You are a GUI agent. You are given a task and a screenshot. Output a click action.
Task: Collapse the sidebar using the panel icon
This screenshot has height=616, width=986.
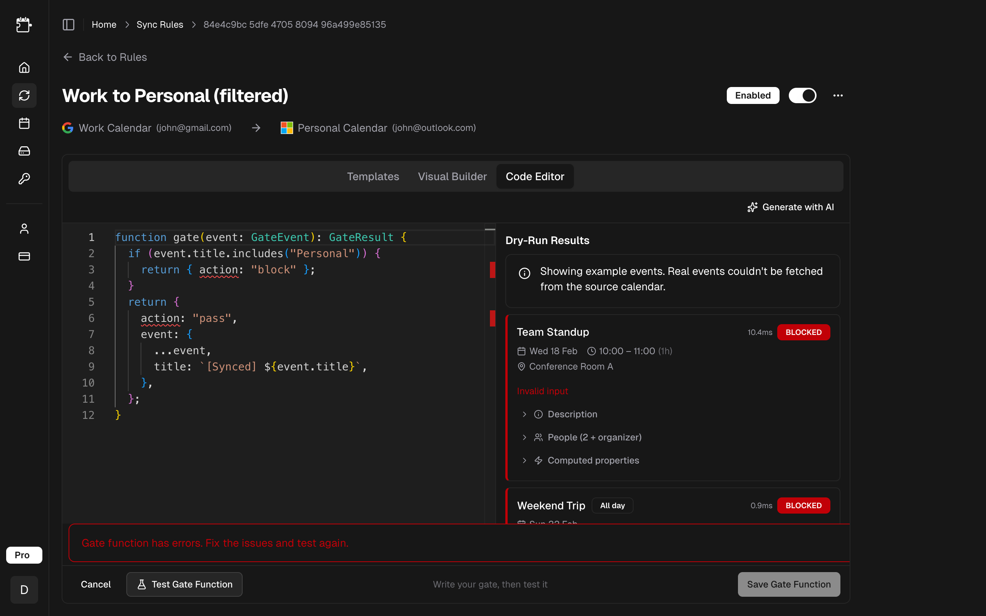coord(68,24)
